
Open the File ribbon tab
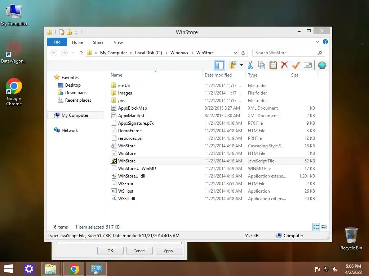point(57,42)
